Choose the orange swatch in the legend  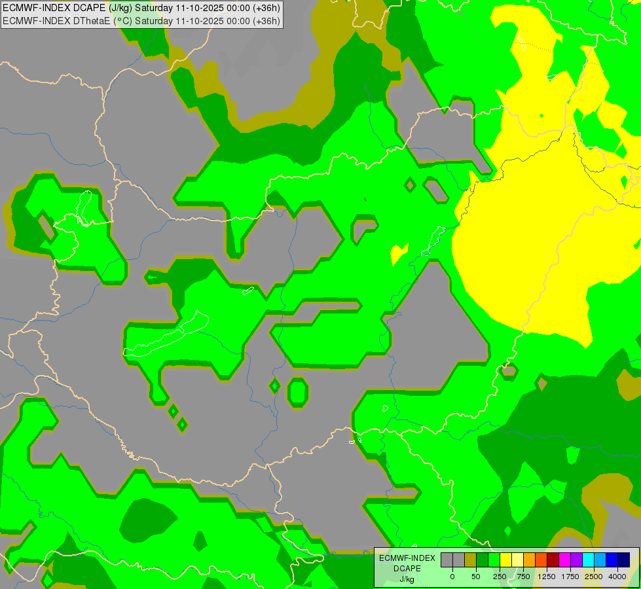[530, 560]
